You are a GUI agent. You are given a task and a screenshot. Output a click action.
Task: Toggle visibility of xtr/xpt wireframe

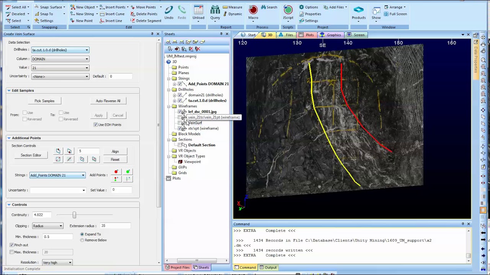pos(180,129)
